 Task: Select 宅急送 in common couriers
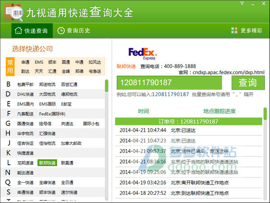(x=94, y=71)
